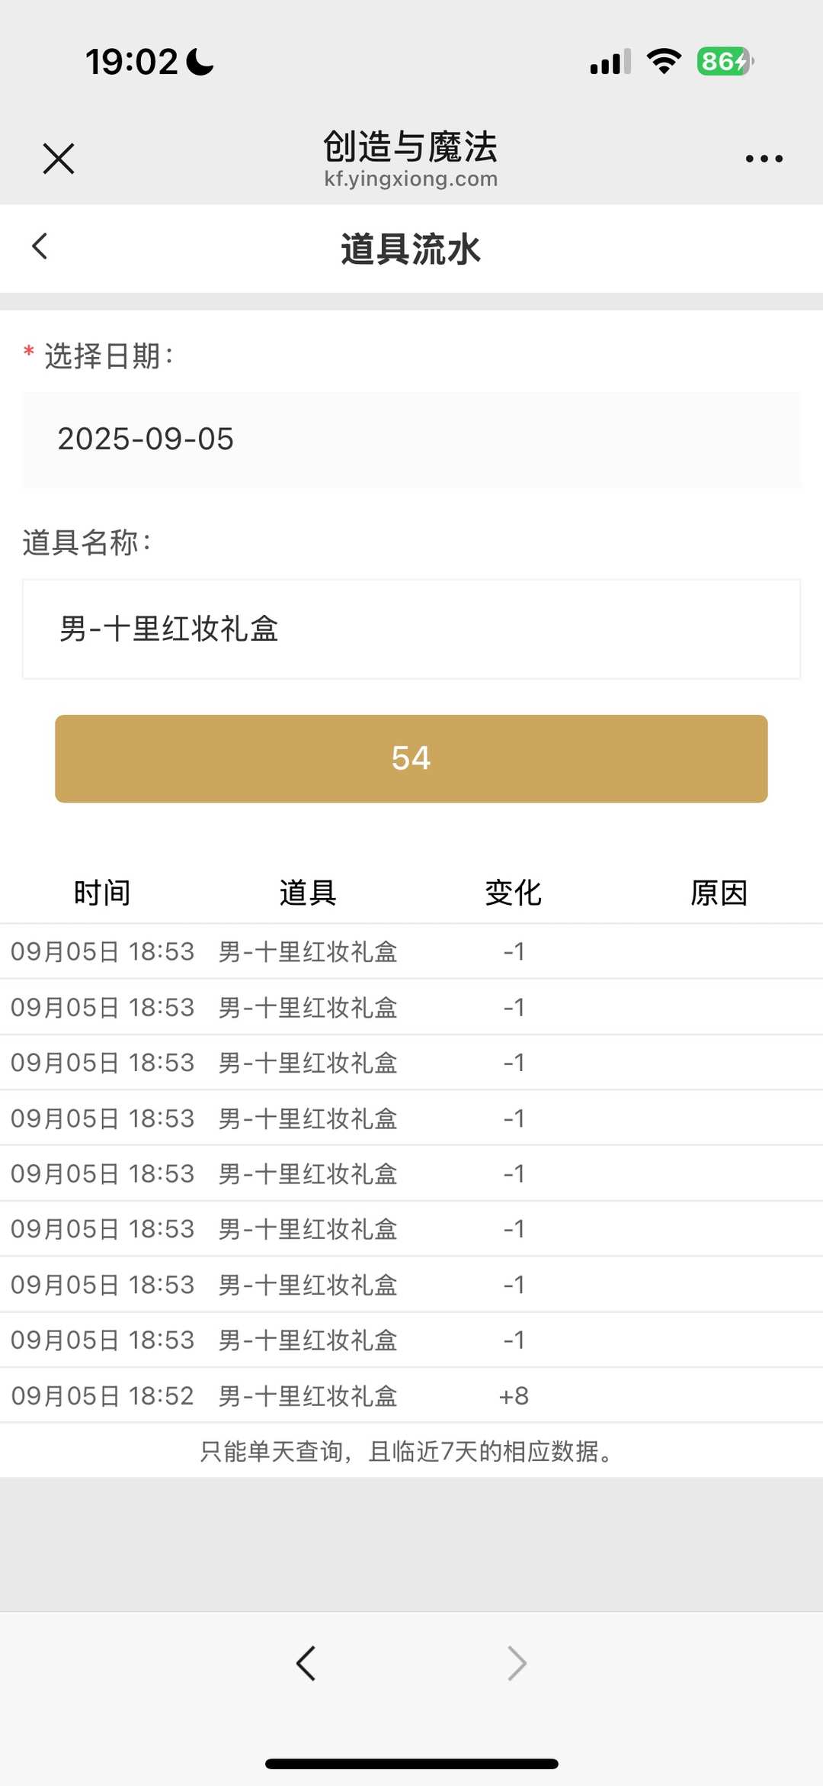Screen dimensions: 823x1786
Task: Tap the browser back arrow at bottom
Action: click(x=306, y=1663)
